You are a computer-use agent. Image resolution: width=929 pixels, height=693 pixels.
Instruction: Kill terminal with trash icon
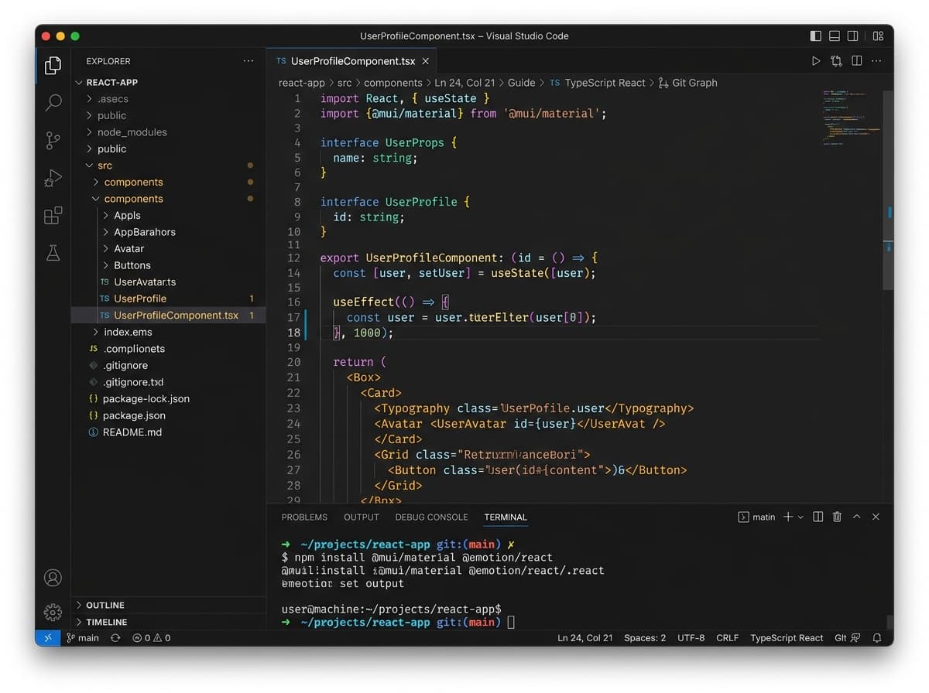(837, 517)
